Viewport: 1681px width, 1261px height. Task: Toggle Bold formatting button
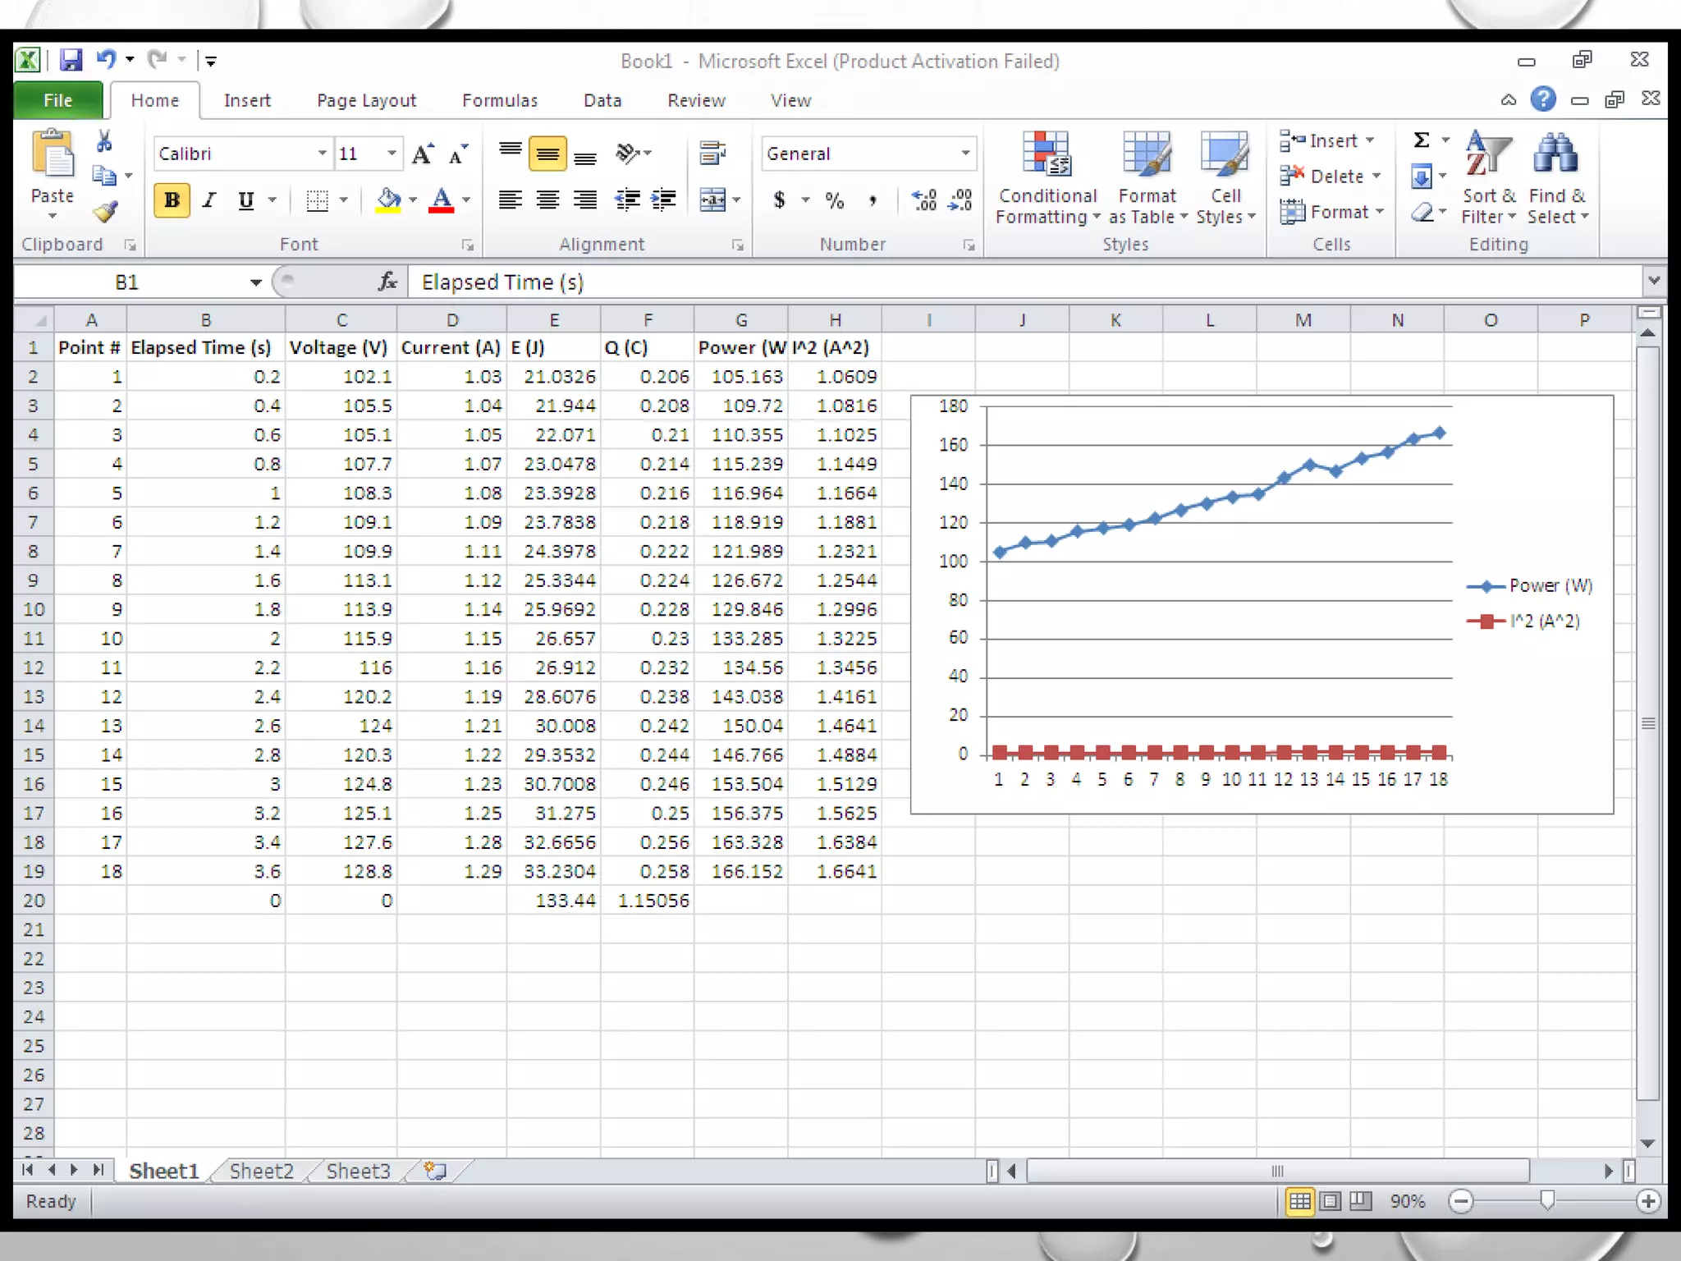(x=172, y=200)
